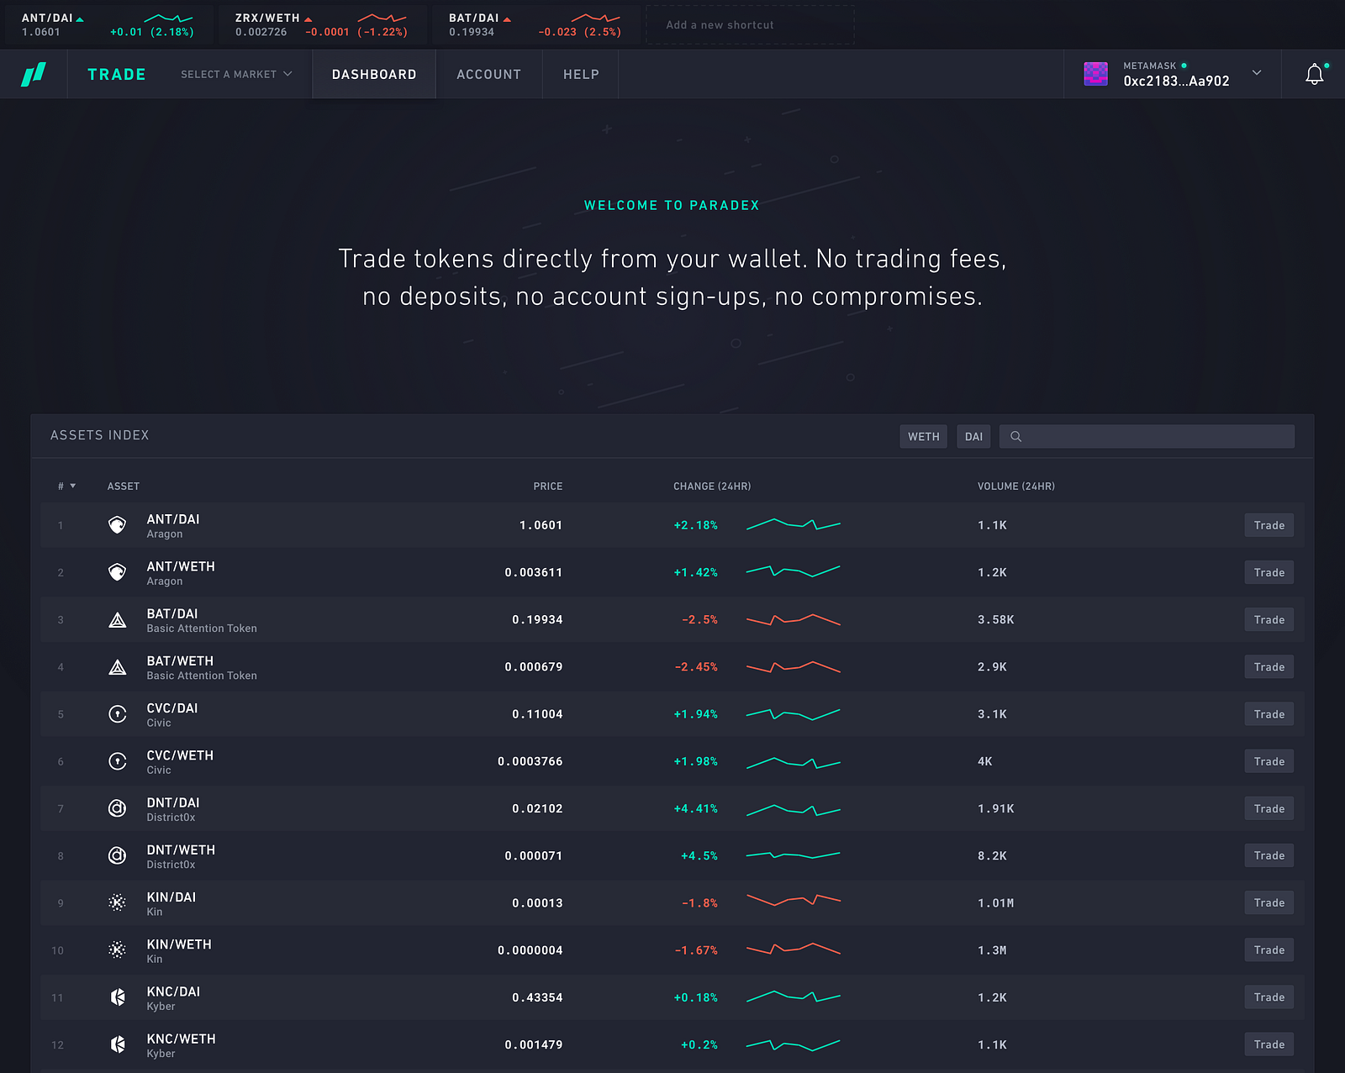Screen dimensions: 1345x1073
Task: Click the Paradex logo icon
Action: point(34,74)
